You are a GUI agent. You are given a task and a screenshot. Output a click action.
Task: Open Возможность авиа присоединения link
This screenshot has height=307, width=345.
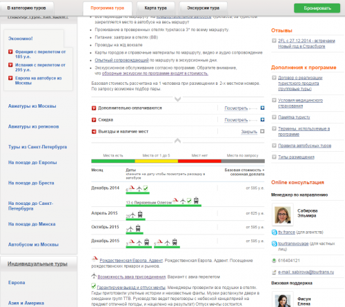132,277
